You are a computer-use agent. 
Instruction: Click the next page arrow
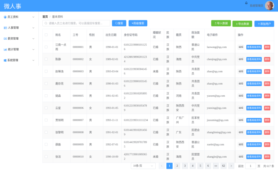tap(231, 166)
